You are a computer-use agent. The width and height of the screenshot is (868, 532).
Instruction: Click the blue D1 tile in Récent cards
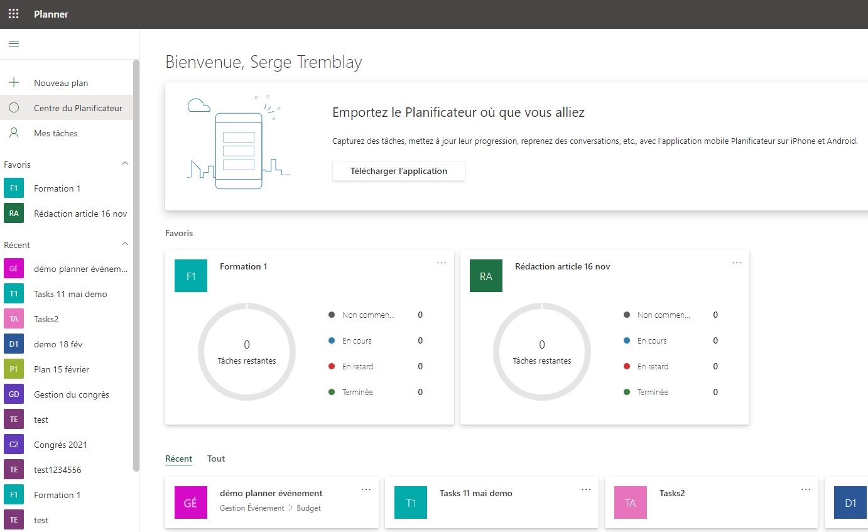click(x=850, y=502)
